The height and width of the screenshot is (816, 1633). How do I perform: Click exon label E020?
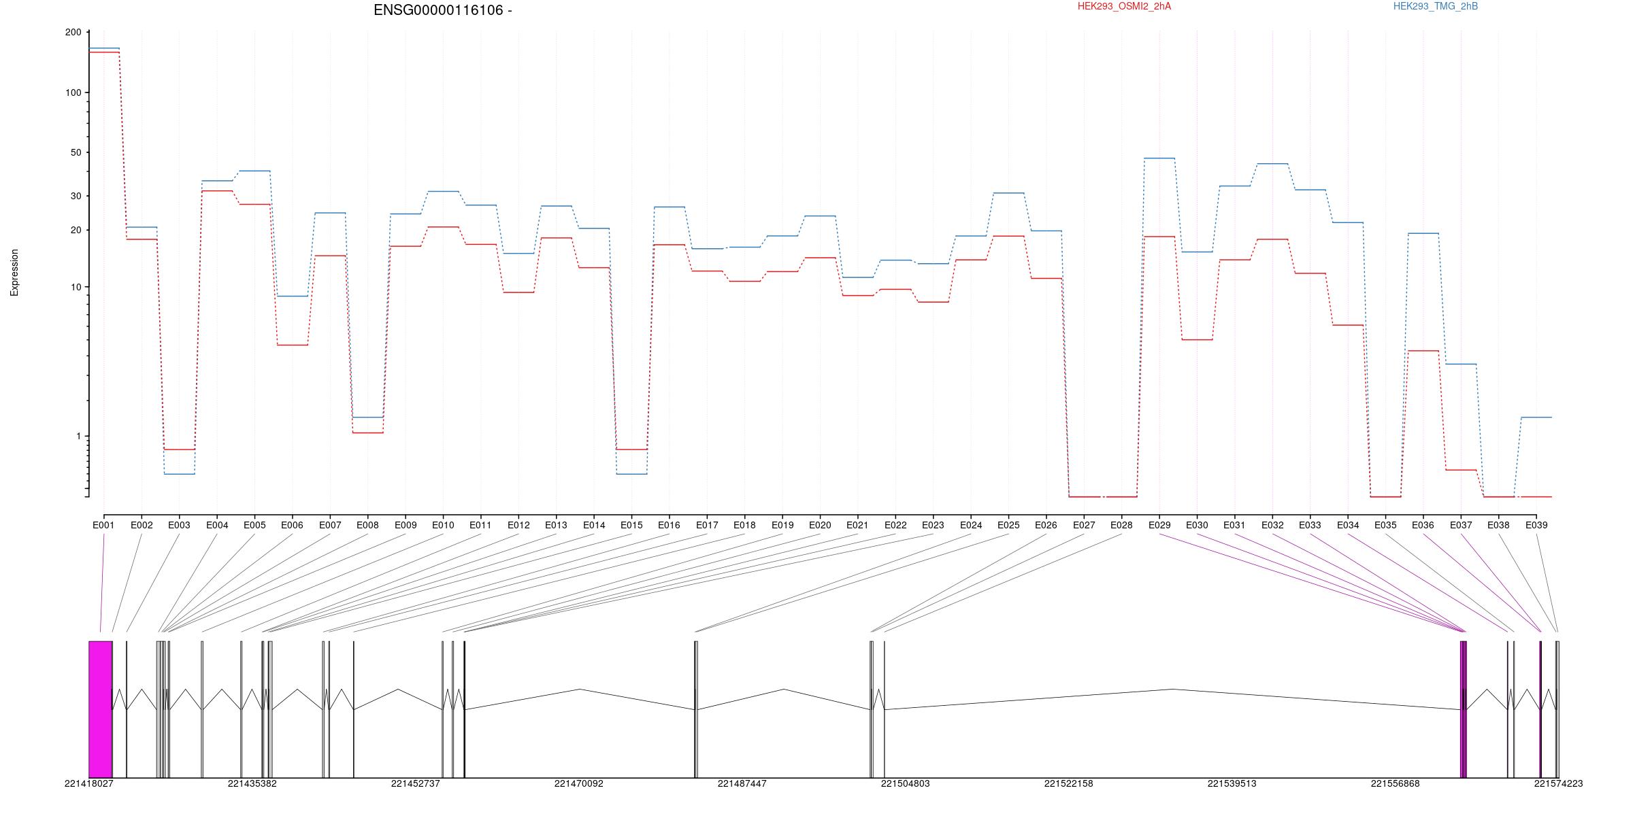click(x=820, y=525)
